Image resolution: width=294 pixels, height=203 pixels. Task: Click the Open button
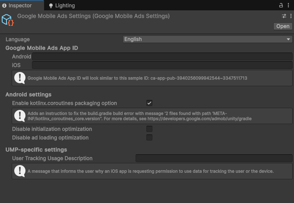click(x=283, y=26)
